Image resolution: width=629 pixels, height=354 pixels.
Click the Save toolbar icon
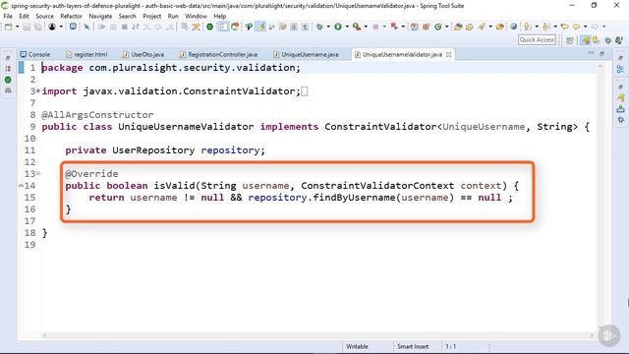[x=27, y=27]
